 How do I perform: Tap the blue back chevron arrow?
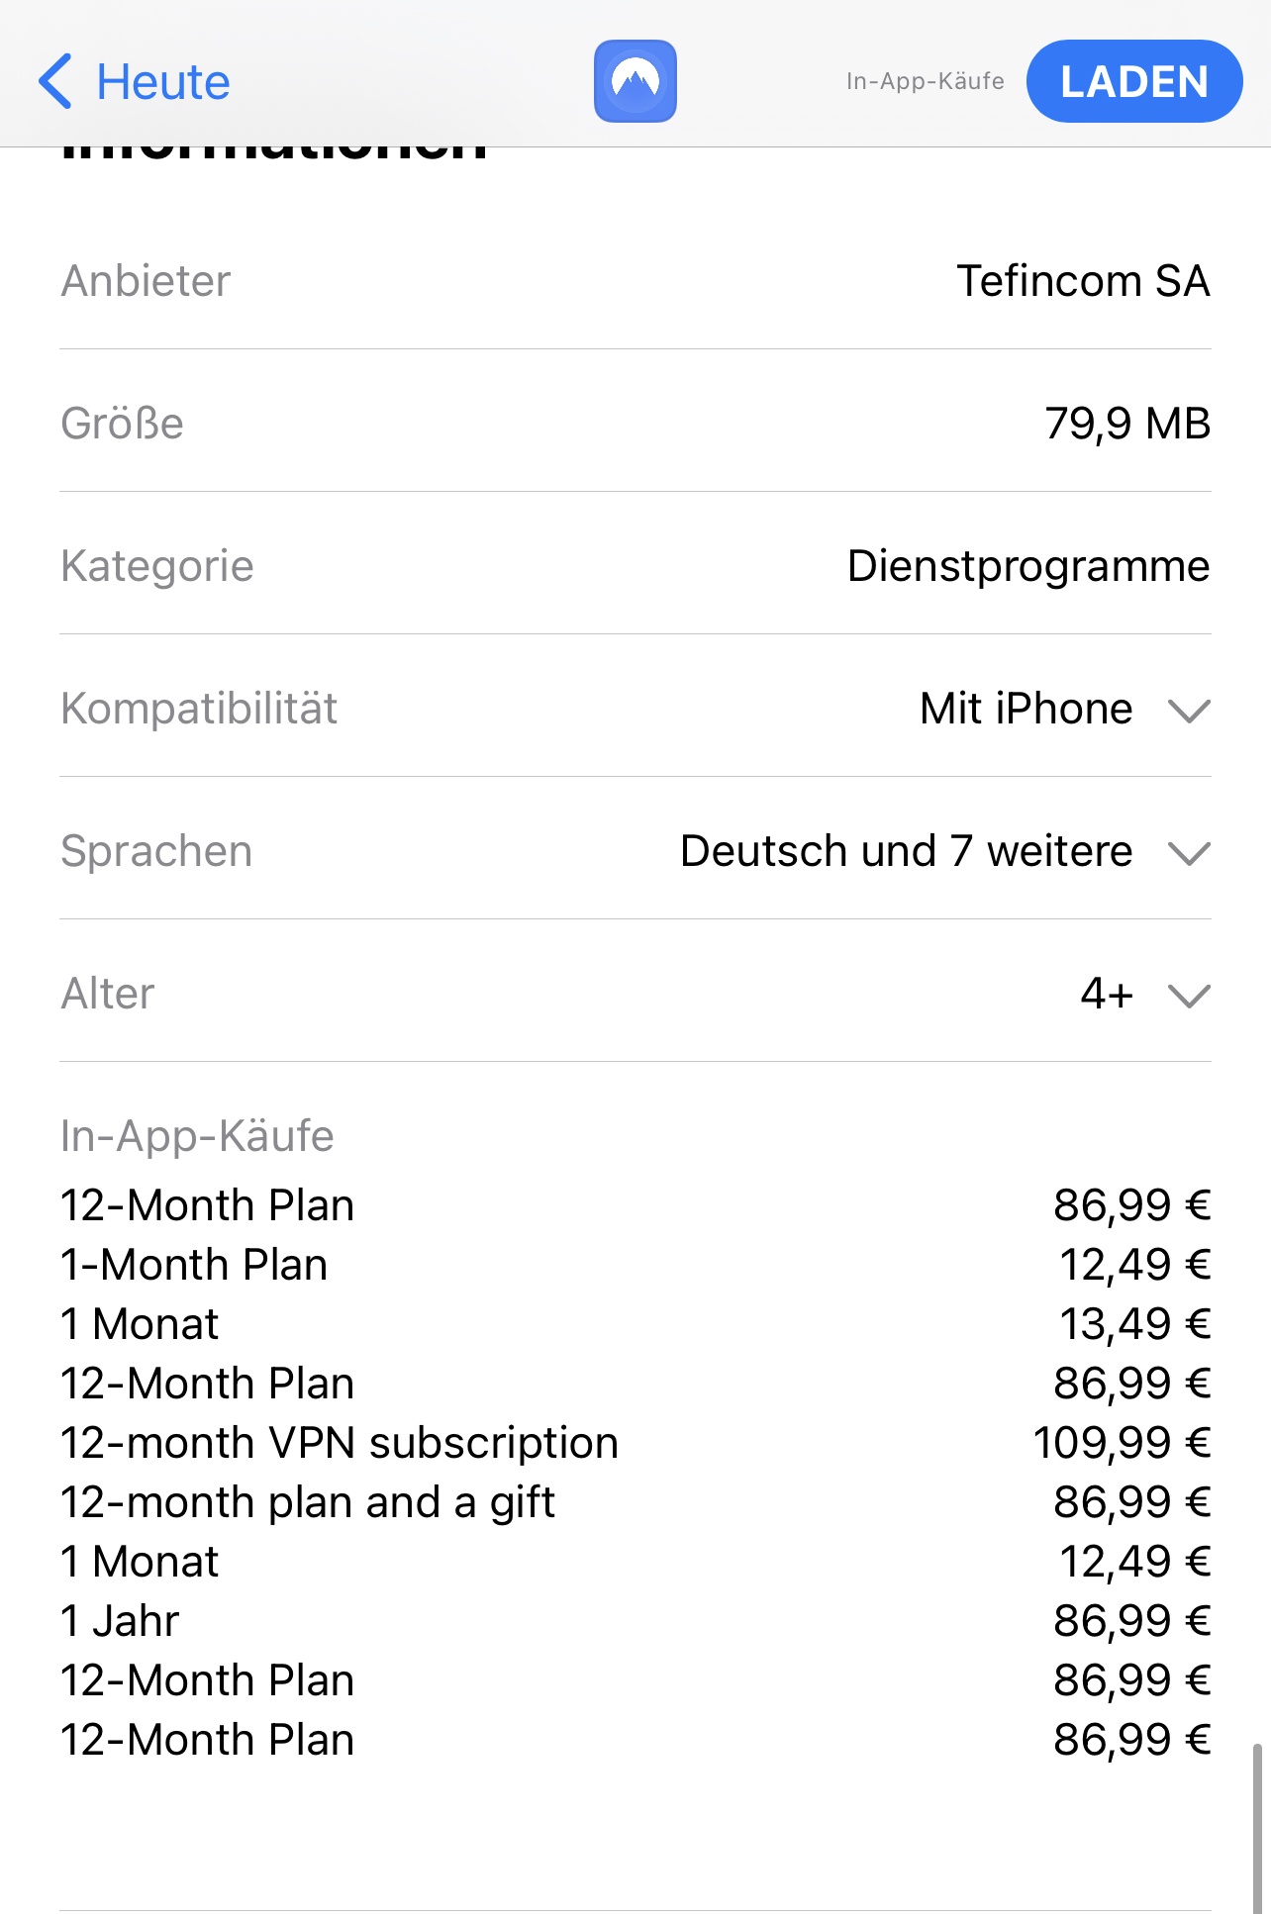tap(55, 81)
